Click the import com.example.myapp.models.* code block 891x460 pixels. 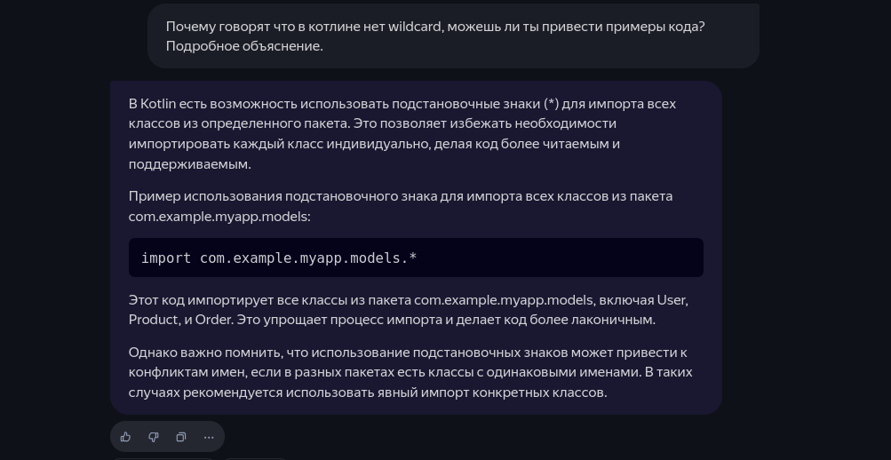tap(416, 258)
